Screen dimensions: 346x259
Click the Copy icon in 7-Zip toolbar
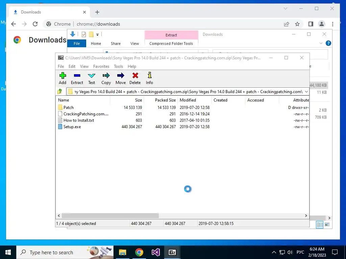point(106,76)
